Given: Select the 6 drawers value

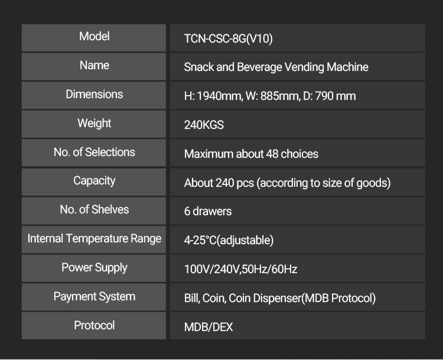Looking at the screenshot, I should click(x=208, y=212).
